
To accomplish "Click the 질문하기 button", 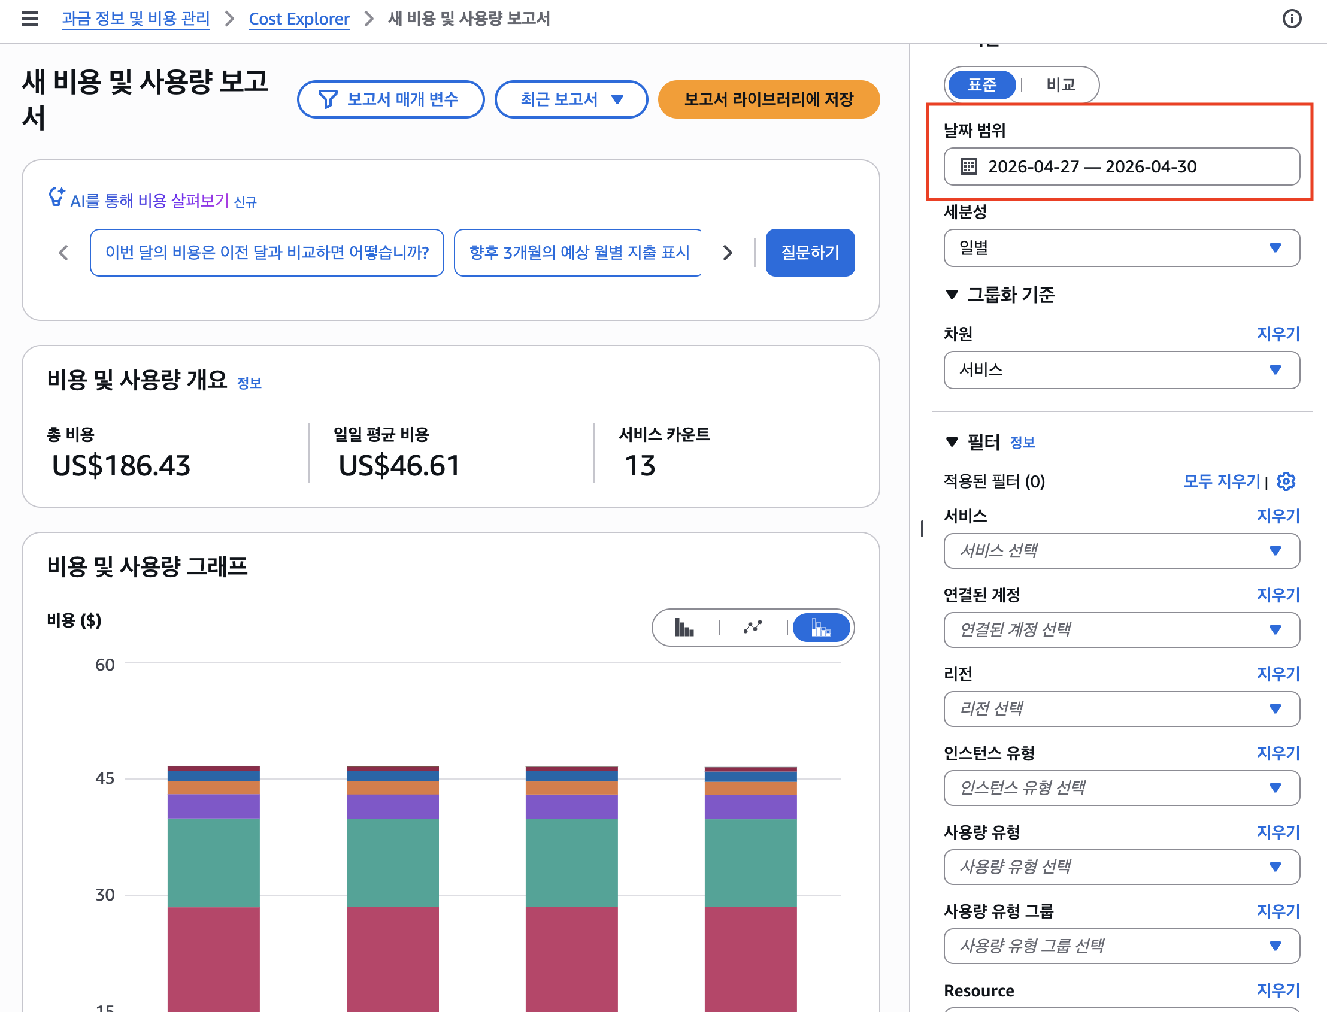I will (x=810, y=252).
